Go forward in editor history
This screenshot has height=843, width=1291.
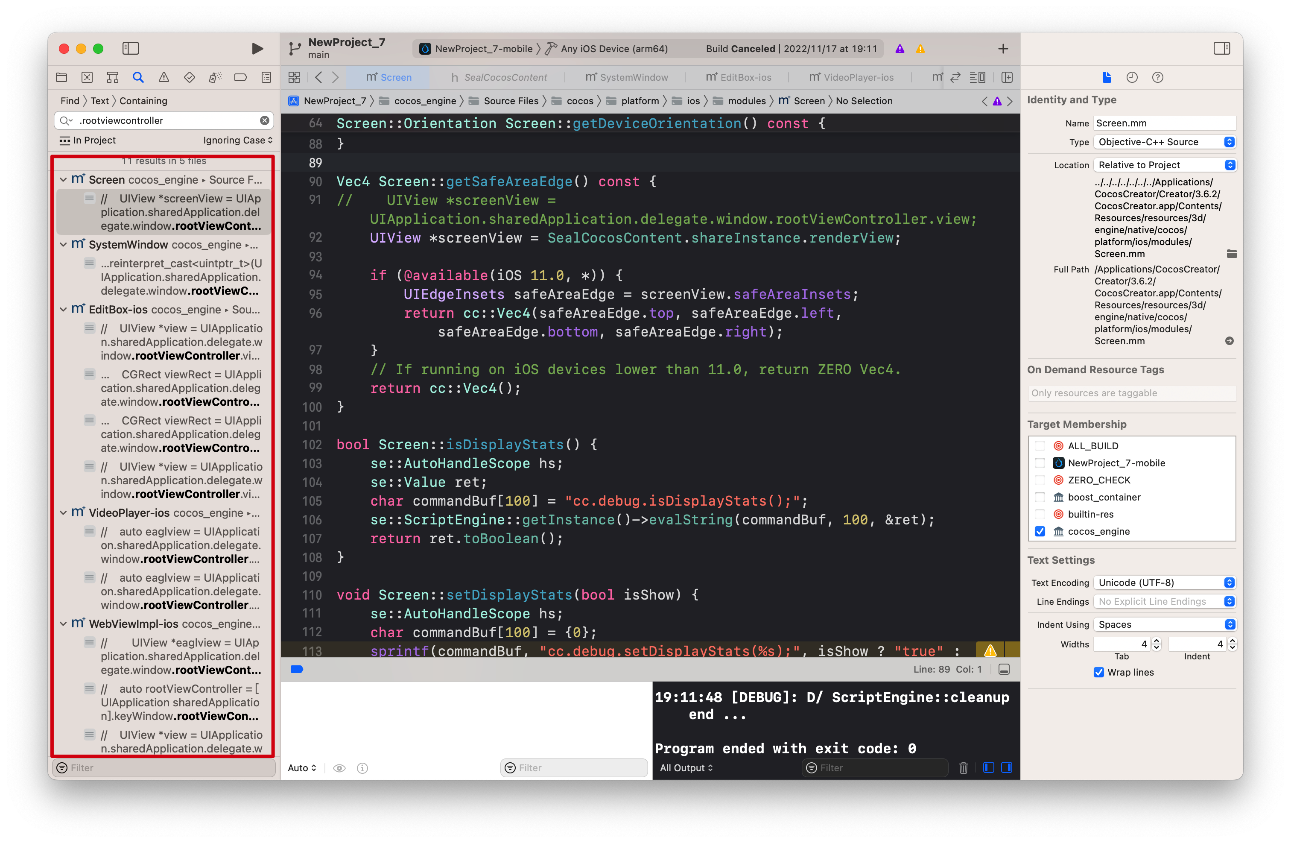click(336, 77)
